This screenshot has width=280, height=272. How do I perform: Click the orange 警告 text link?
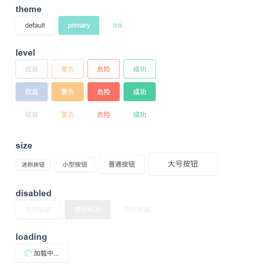coord(68,114)
